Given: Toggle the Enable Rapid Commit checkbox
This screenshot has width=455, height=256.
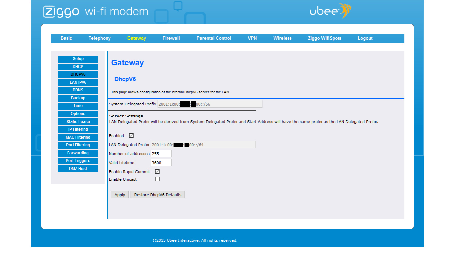Looking at the screenshot, I should [158, 172].
